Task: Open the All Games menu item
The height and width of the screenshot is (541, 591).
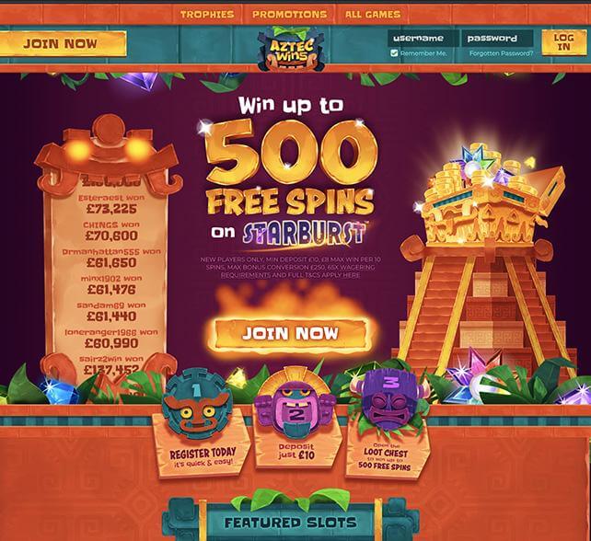Action: (x=373, y=15)
